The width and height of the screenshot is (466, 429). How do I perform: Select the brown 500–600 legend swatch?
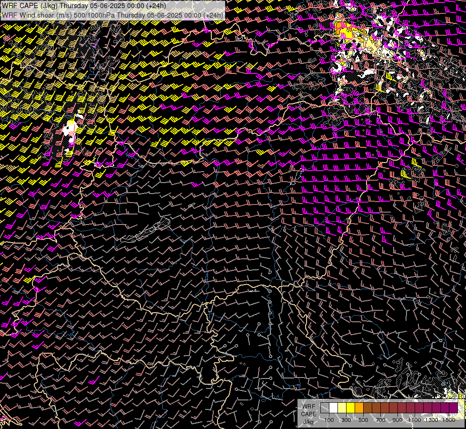tap(367, 408)
